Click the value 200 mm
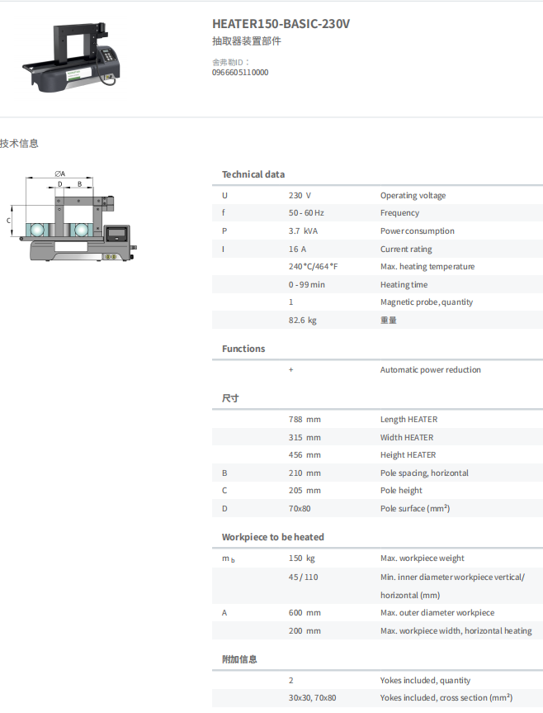 pos(305,630)
